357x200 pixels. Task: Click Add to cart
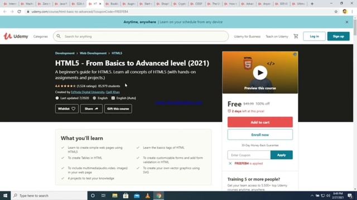point(260,122)
